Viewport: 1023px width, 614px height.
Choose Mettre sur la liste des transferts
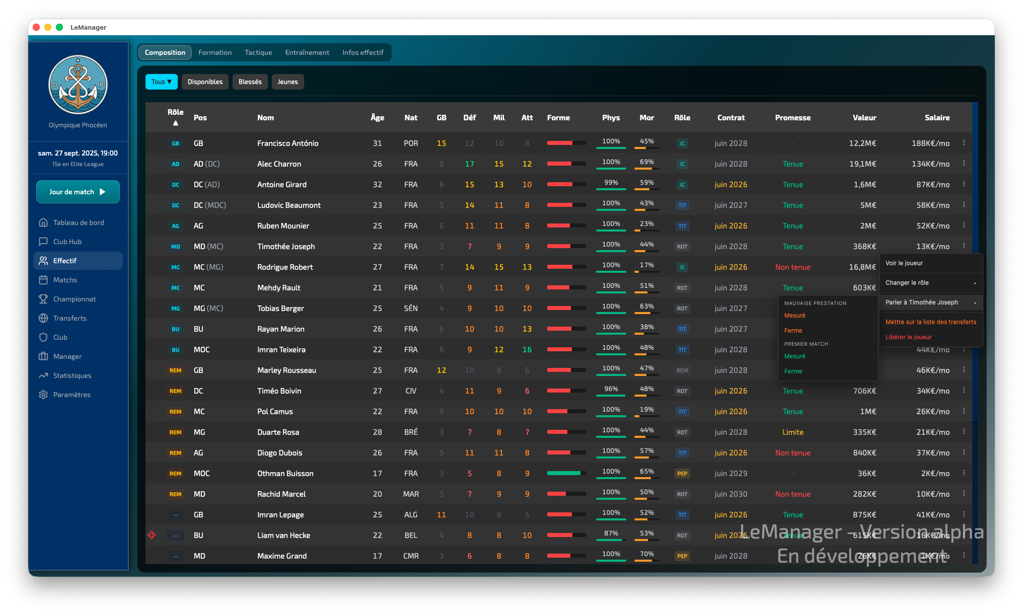(x=931, y=322)
